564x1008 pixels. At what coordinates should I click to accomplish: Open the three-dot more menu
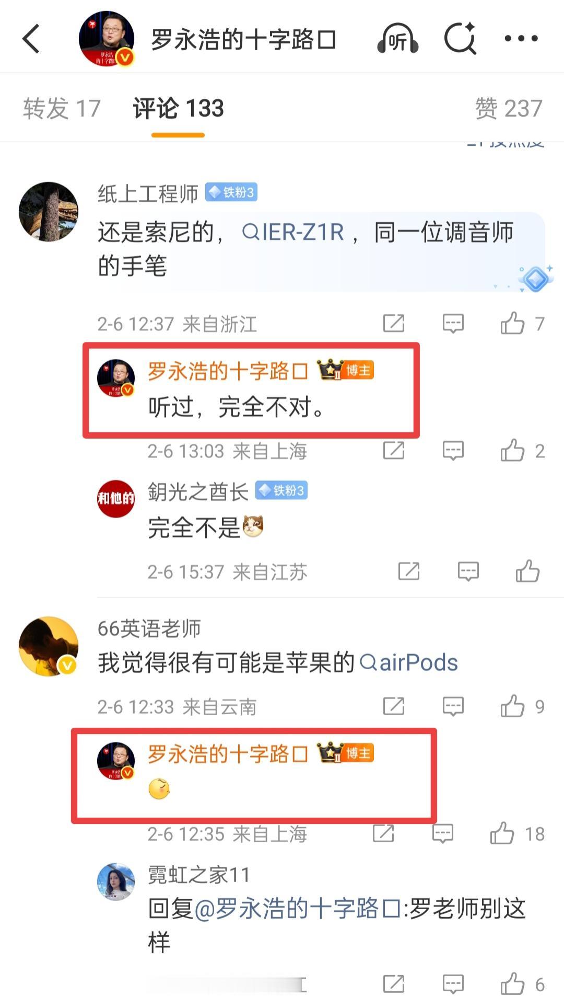tap(521, 38)
